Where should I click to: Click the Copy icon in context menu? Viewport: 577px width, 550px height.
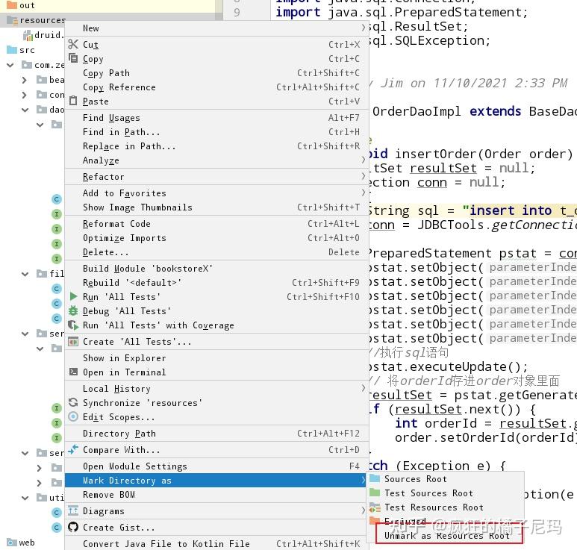pos(73,58)
